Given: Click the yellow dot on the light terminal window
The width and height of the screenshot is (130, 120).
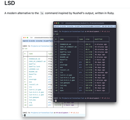Looking at the screenshot, I should [26, 38].
